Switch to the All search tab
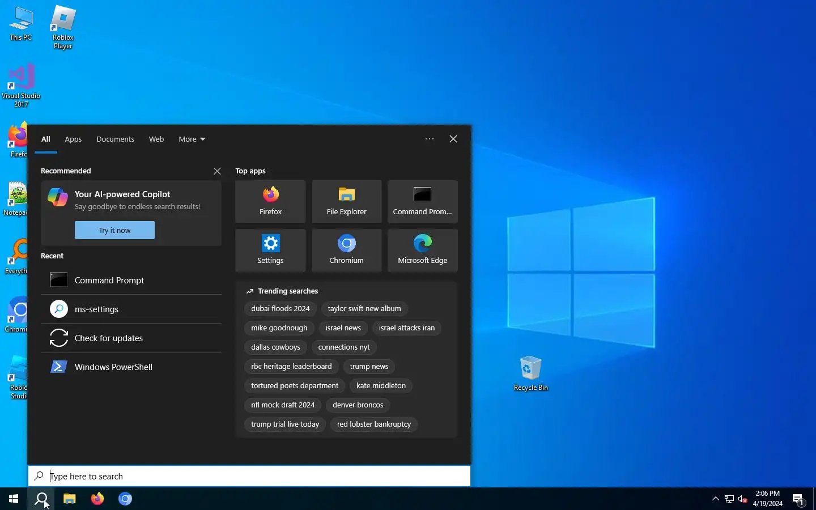 46,139
